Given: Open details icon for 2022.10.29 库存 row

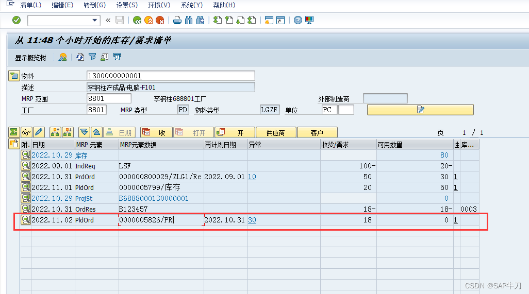Looking at the screenshot, I should 26,155.
